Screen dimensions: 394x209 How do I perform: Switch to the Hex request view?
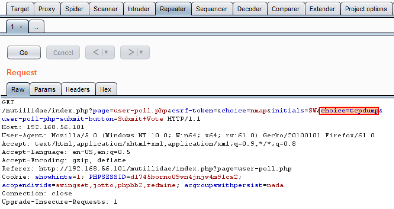pos(106,89)
